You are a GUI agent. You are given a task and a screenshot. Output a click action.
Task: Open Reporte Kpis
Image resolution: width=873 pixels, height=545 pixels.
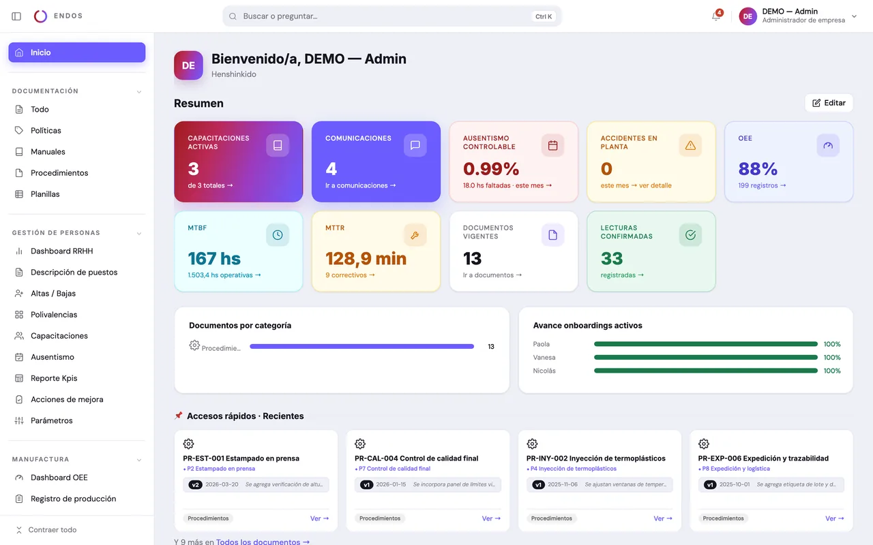point(77,378)
